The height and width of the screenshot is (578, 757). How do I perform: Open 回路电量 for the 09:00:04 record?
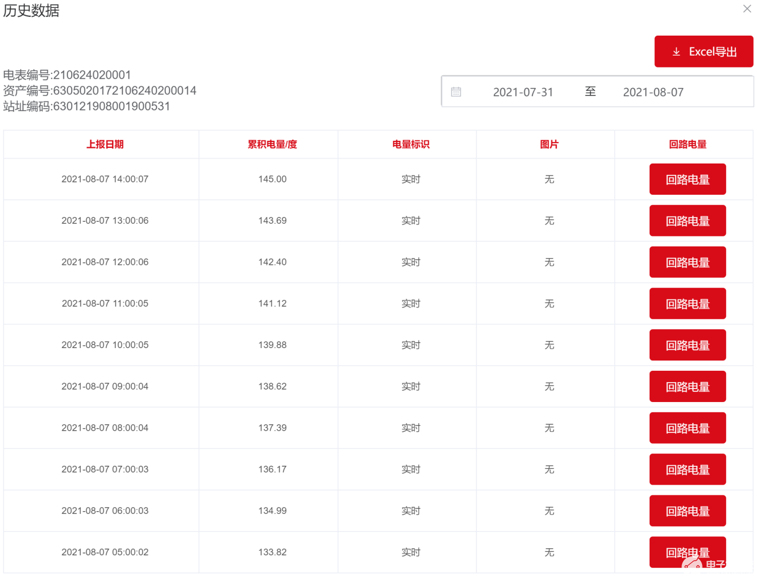[687, 386]
